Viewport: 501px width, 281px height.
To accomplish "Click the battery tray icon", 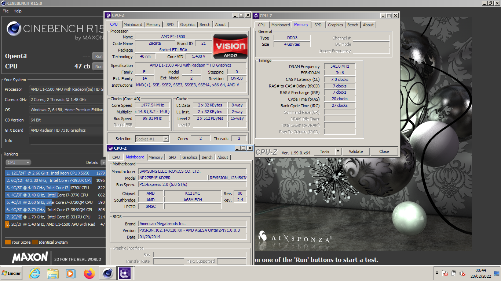I will 453,273.
